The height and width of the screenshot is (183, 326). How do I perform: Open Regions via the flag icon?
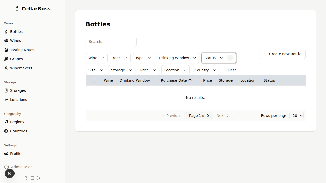pos(6,122)
